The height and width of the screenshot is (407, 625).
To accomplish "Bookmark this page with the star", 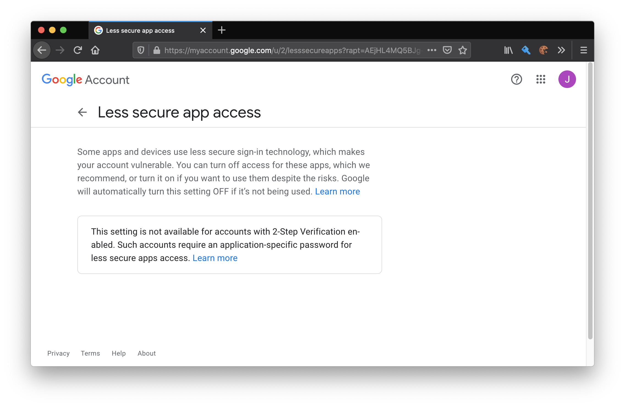I will pos(463,50).
